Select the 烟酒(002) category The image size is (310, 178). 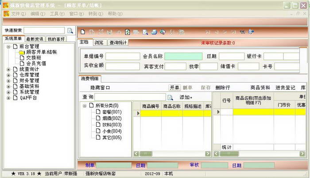point(112,118)
